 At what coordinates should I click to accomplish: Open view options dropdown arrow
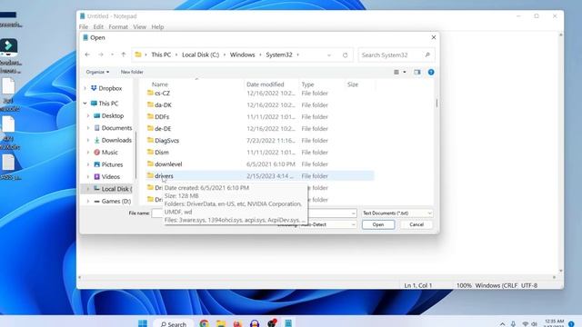405,72
